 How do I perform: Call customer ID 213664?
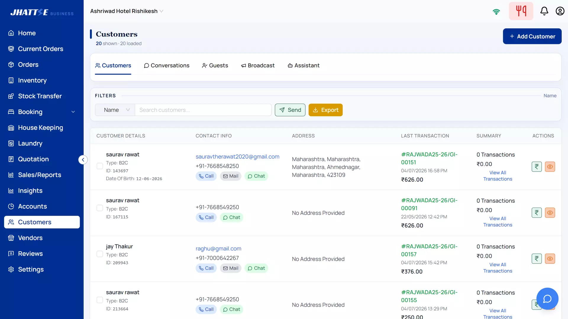(x=206, y=309)
